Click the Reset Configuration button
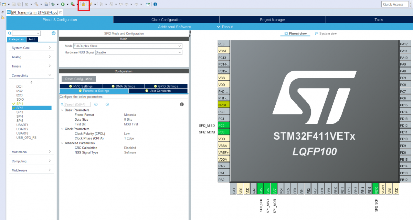The height and width of the screenshot is (220, 413). (x=79, y=79)
